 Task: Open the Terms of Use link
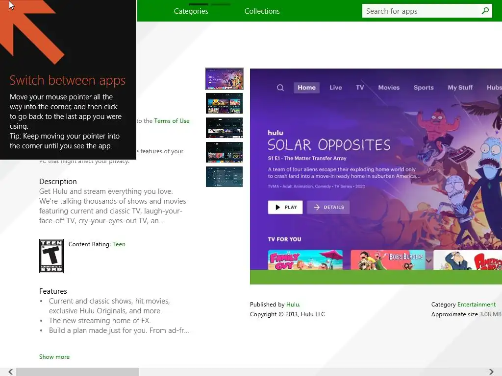click(172, 121)
